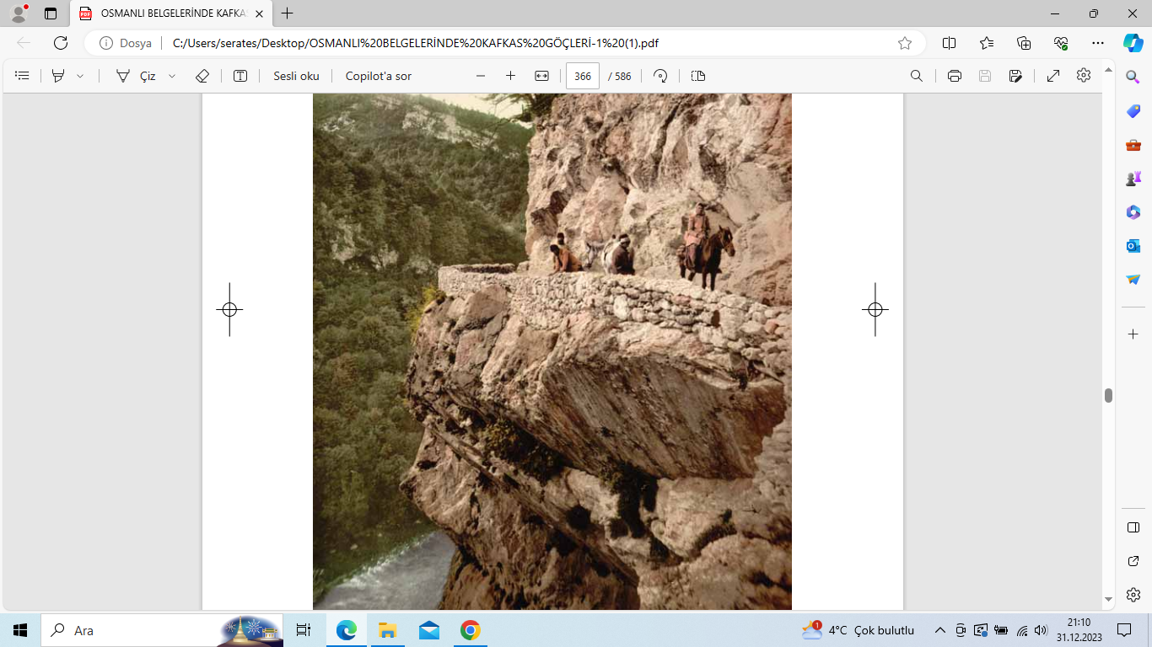Screen dimensions: 1152x647
Task: Close the OSMANLI BELGELERİNDE tab
Action: [x=260, y=13]
